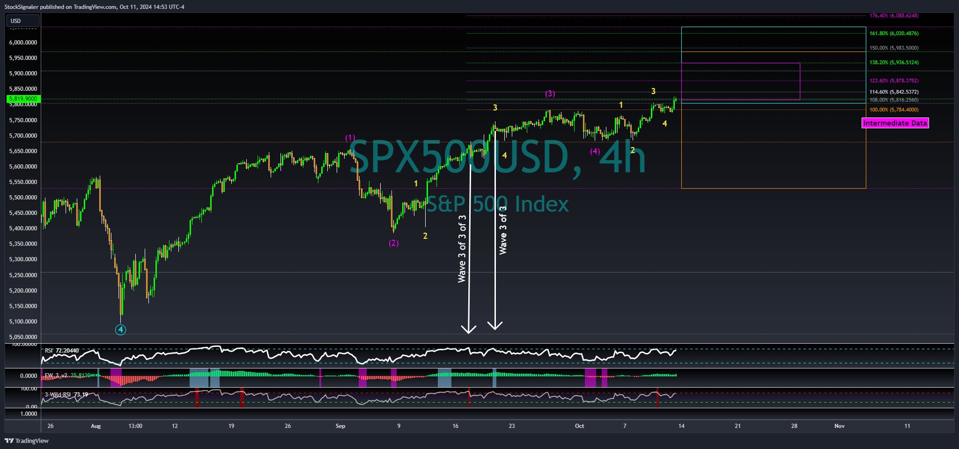The height and width of the screenshot is (449, 959).
Task: Select the EW_3_v2 indicator label
Action: click(67, 375)
